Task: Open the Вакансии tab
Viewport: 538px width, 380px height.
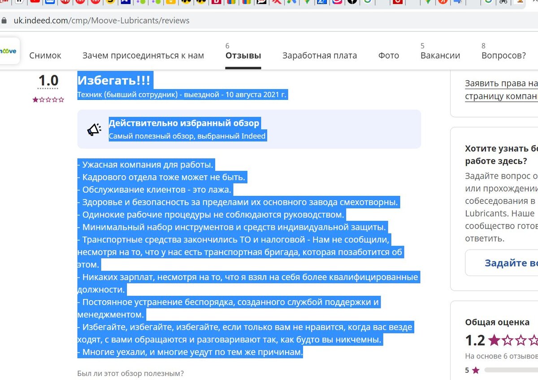Action: pyautogui.click(x=440, y=56)
